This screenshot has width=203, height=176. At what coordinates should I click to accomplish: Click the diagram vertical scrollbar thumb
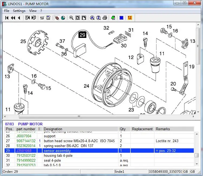pyautogui.click(x=198, y=46)
